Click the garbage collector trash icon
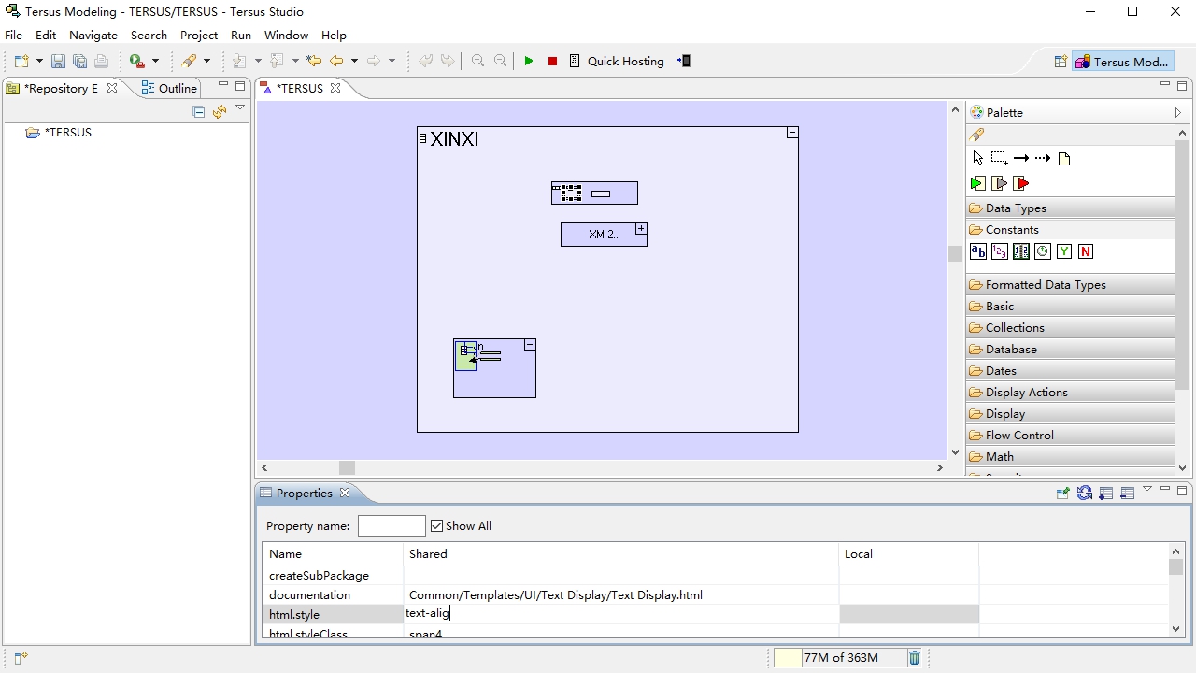Image resolution: width=1196 pixels, height=673 pixels. pyautogui.click(x=915, y=658)
